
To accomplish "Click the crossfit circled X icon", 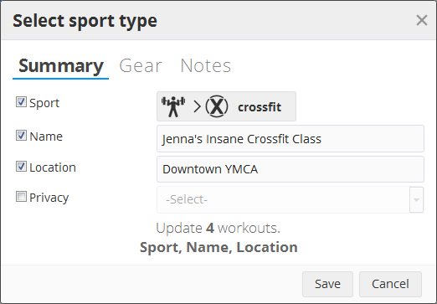I will tap(217, 106).
